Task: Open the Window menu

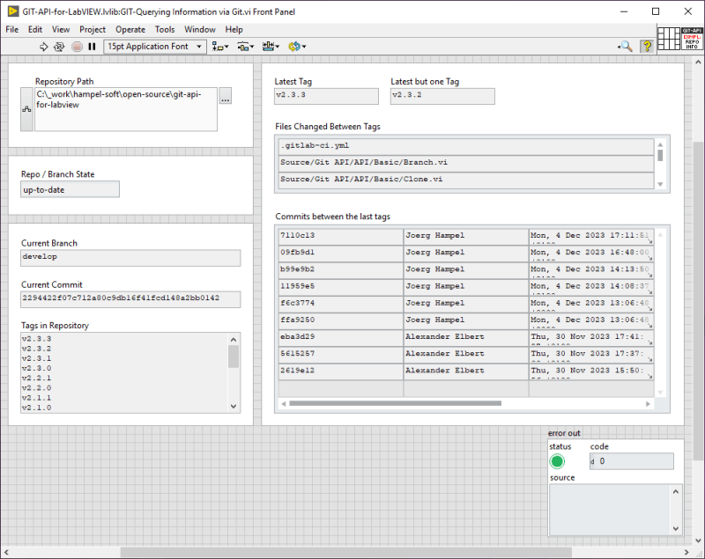Action: pos(199,28)
